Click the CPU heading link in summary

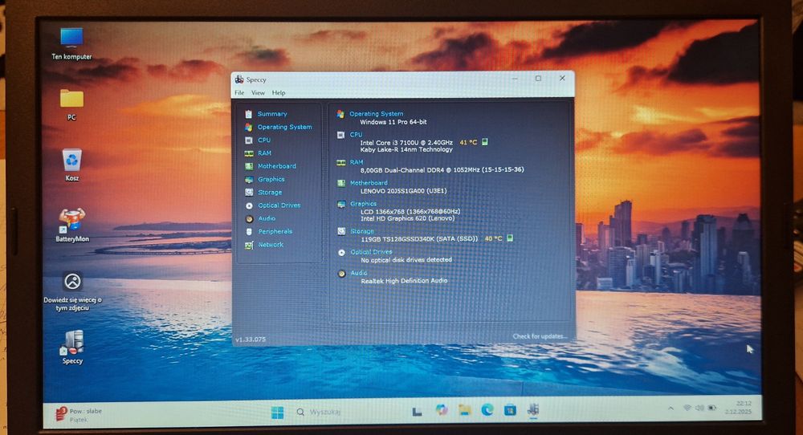[356, 135]
